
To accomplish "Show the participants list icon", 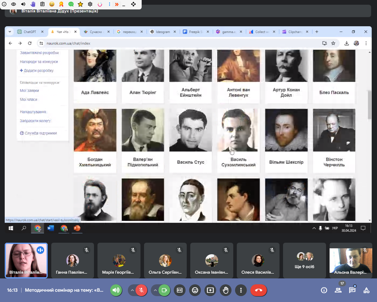I will pos(338,290).
